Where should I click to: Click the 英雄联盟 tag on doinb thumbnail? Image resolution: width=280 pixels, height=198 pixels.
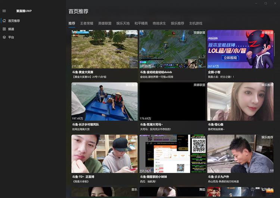pos(199,33)
